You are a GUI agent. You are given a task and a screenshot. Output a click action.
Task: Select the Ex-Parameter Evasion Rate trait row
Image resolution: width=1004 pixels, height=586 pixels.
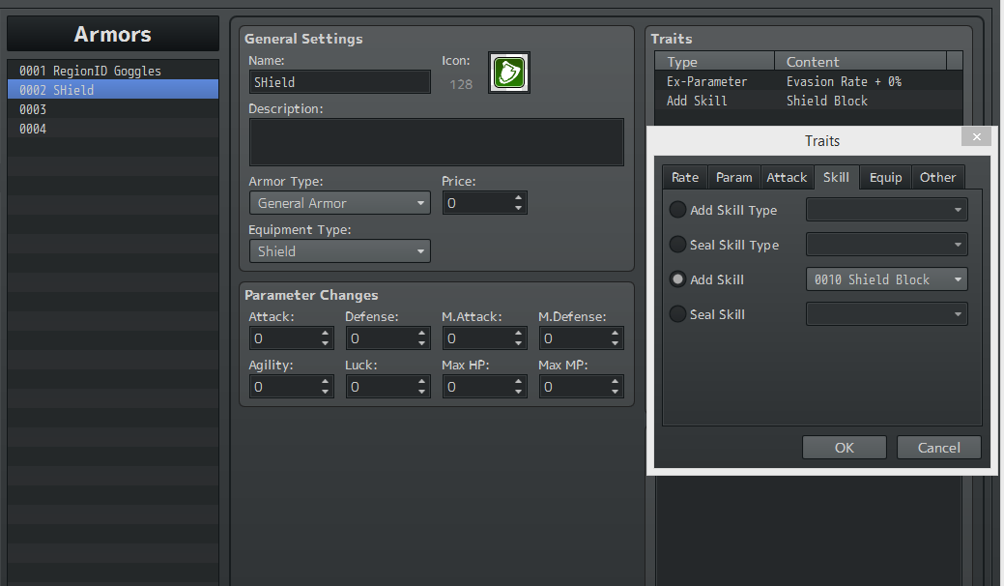(x=808, y=81)
